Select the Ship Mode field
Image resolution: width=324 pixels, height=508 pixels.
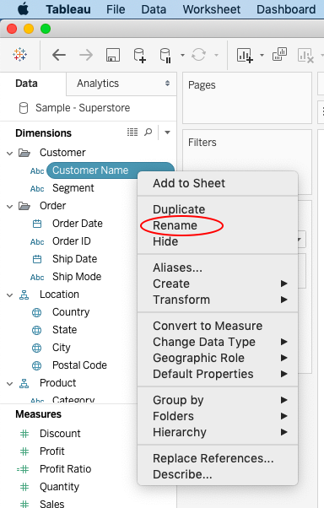click(x=77, y=277)
